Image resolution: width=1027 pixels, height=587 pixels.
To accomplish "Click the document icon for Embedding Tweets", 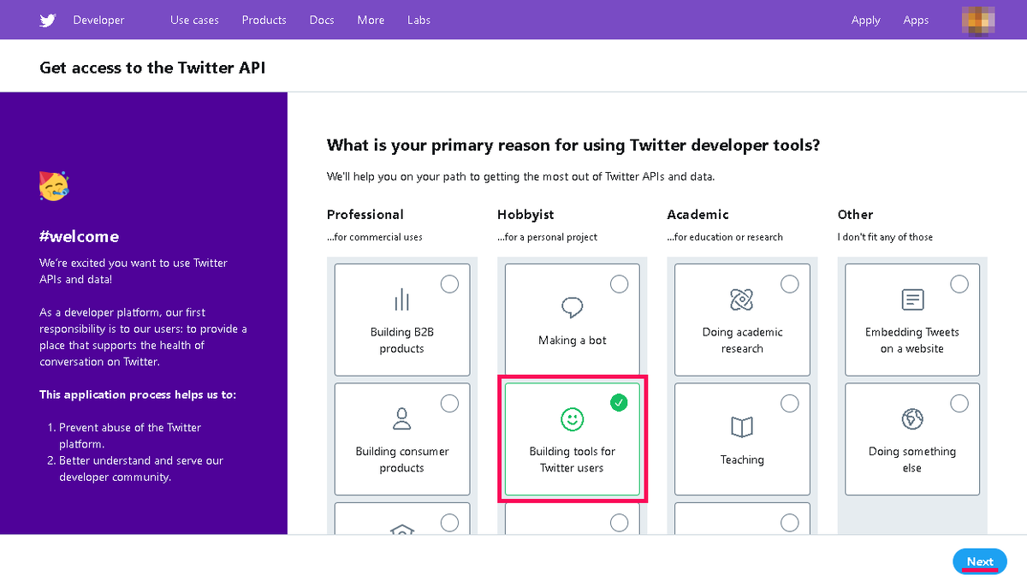I will point(912,299).
